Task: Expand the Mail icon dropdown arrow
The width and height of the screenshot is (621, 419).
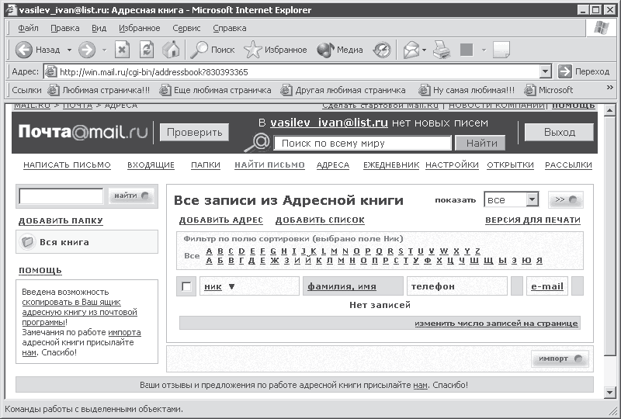Action: tap(424, 50)
